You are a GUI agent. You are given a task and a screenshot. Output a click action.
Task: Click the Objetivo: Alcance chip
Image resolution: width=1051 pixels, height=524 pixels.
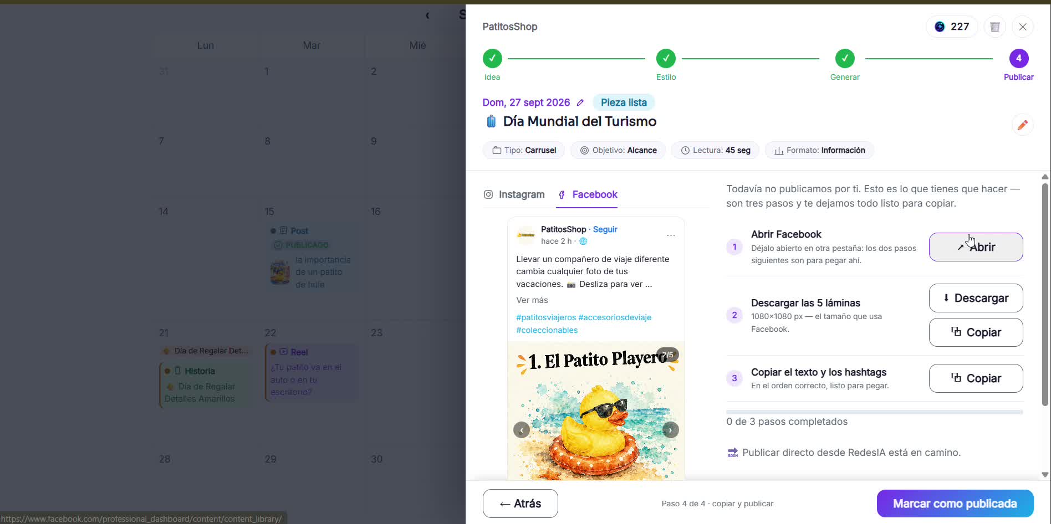click(x=618, y=150)
